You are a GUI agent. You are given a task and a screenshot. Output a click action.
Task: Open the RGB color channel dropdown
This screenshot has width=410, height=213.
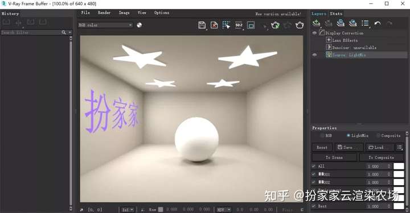pyautogui.click(x=105, y=25)
